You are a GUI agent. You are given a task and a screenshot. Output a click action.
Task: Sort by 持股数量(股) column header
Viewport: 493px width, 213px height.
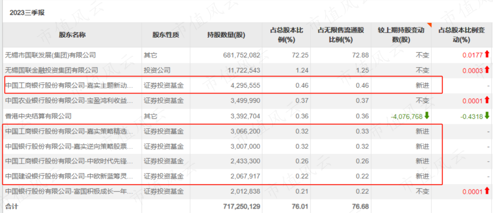[226, 35]
